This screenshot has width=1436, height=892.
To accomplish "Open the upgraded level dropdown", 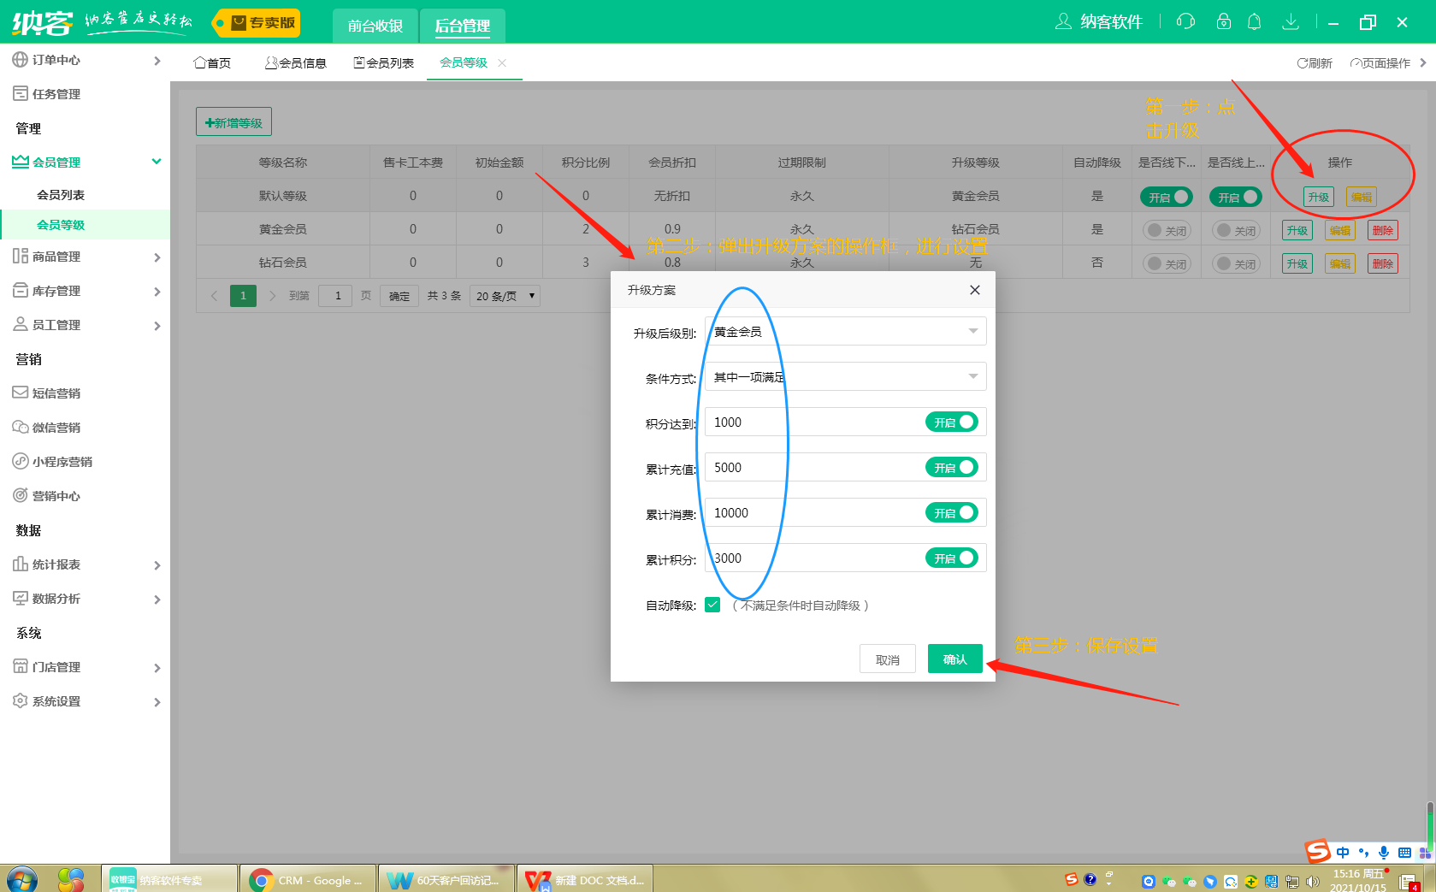I will point(845,332).
